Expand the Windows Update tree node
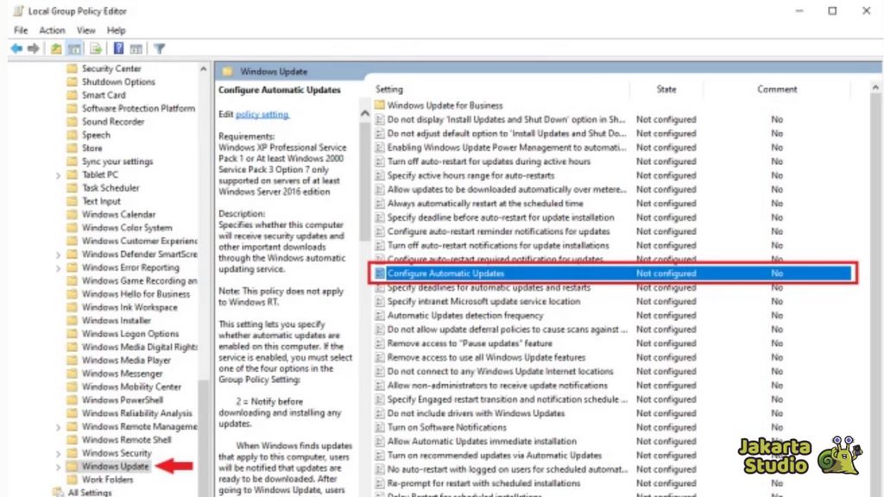884x497 pixels. [59, 467]
